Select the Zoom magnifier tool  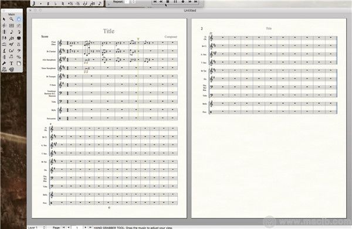pos(12,19)
